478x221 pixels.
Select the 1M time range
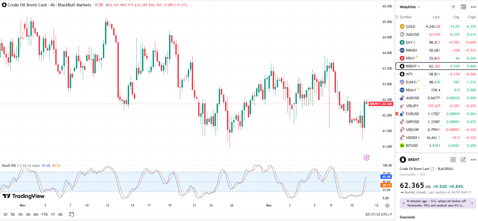point(20,214)
